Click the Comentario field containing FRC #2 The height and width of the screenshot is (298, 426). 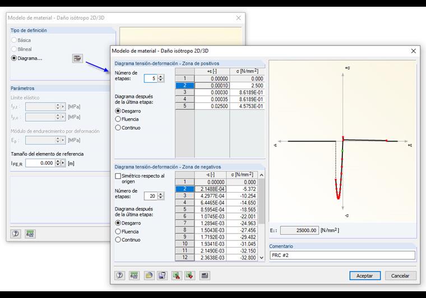342,255
